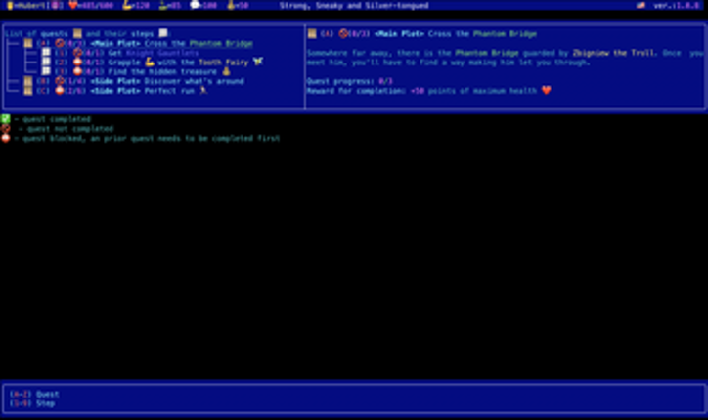The height and width of the screenshot is (420, 708).
Task: Click the '(A-Z) Quest' shortcut hint
Action: (34, 394)
